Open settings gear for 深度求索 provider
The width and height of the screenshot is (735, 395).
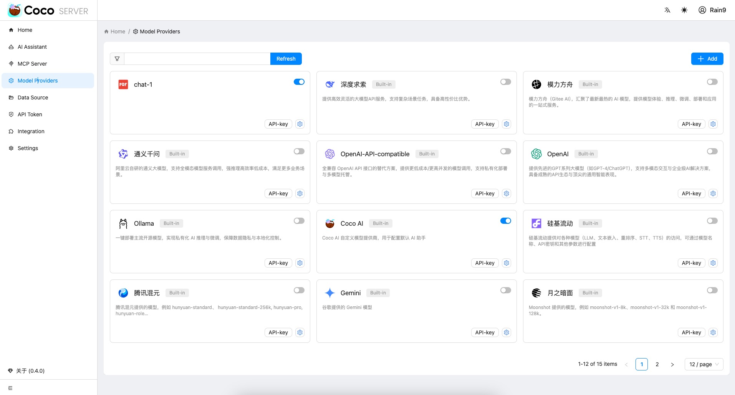pyautogui.click(x=507, y=124)
